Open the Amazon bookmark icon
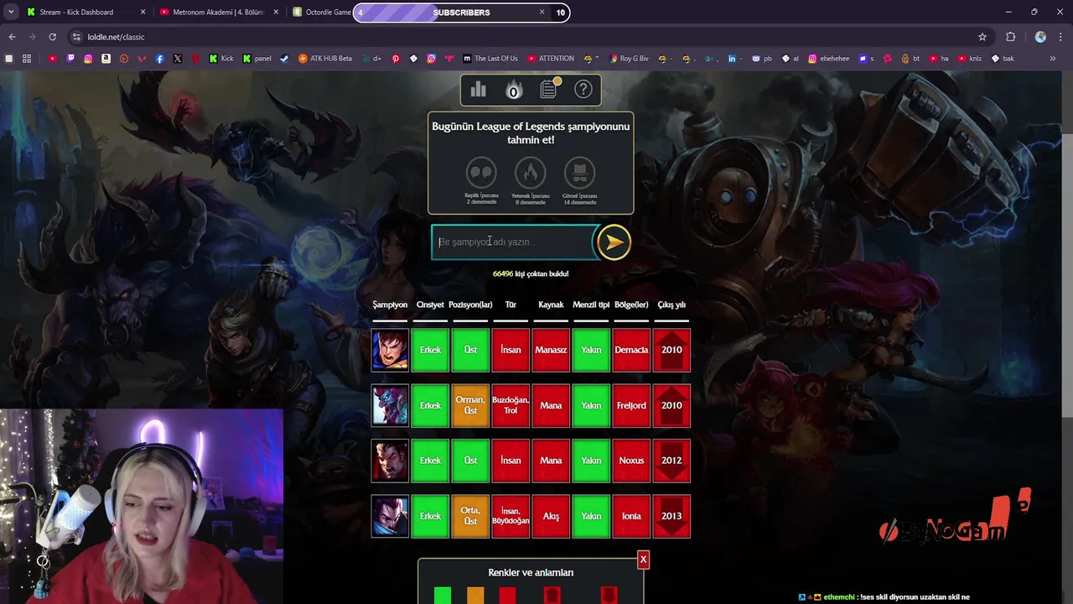The height and width of the screenshot is (604, 1073). pyautogui.click(x=106, y=59)
